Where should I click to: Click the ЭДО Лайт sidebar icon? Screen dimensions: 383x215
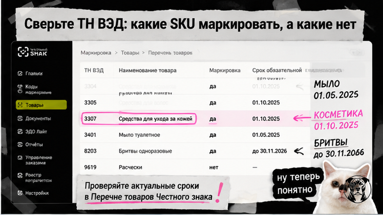pyautogui.click(x=20, y=132)
